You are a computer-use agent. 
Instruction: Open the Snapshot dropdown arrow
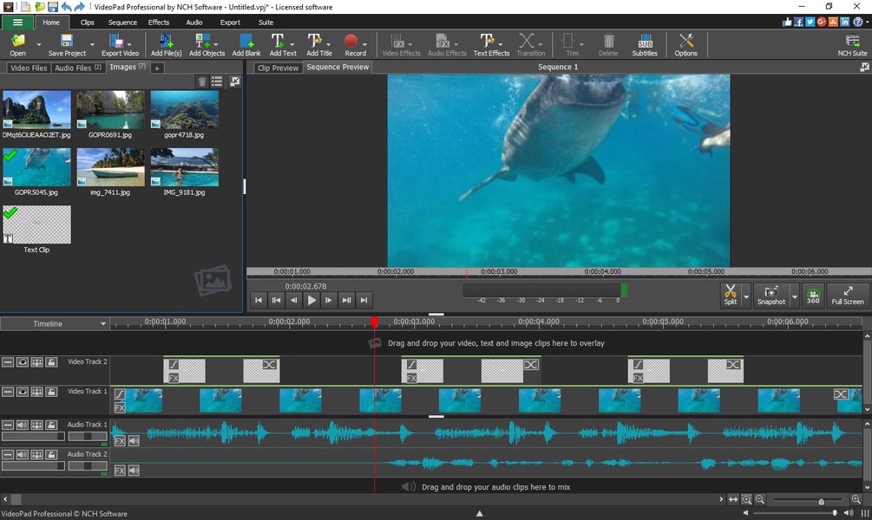794,296
